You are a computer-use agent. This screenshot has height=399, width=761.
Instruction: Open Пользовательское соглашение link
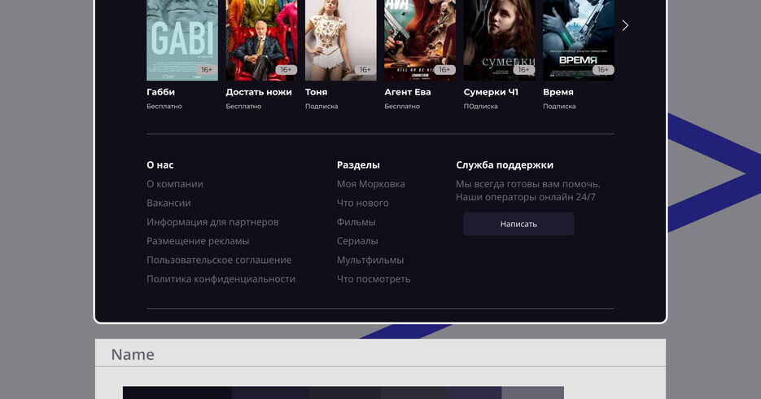pyautogui.click(x=219, y=260)
